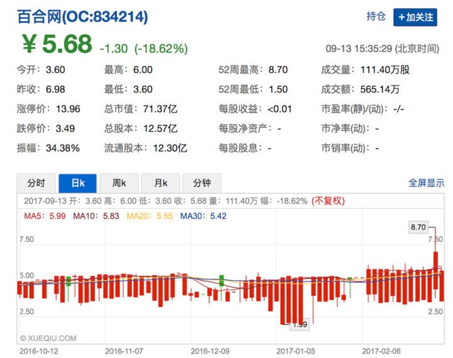Click the 总股本 value 12.57亿
Screen dimensions: 453x358
pos(160,128)
